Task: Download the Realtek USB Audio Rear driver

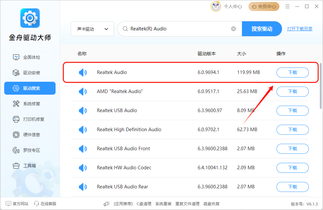Action: click(x=293, y=187)
